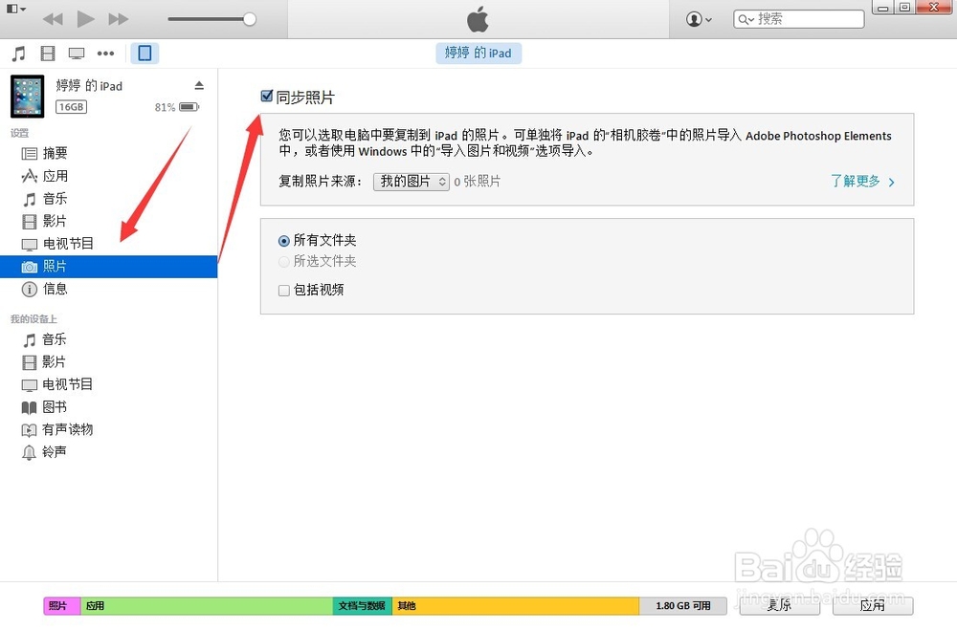Screen dimensions: 957x630
Task: Click inside the 搜索 search field
Action: (x=809, y=18)
